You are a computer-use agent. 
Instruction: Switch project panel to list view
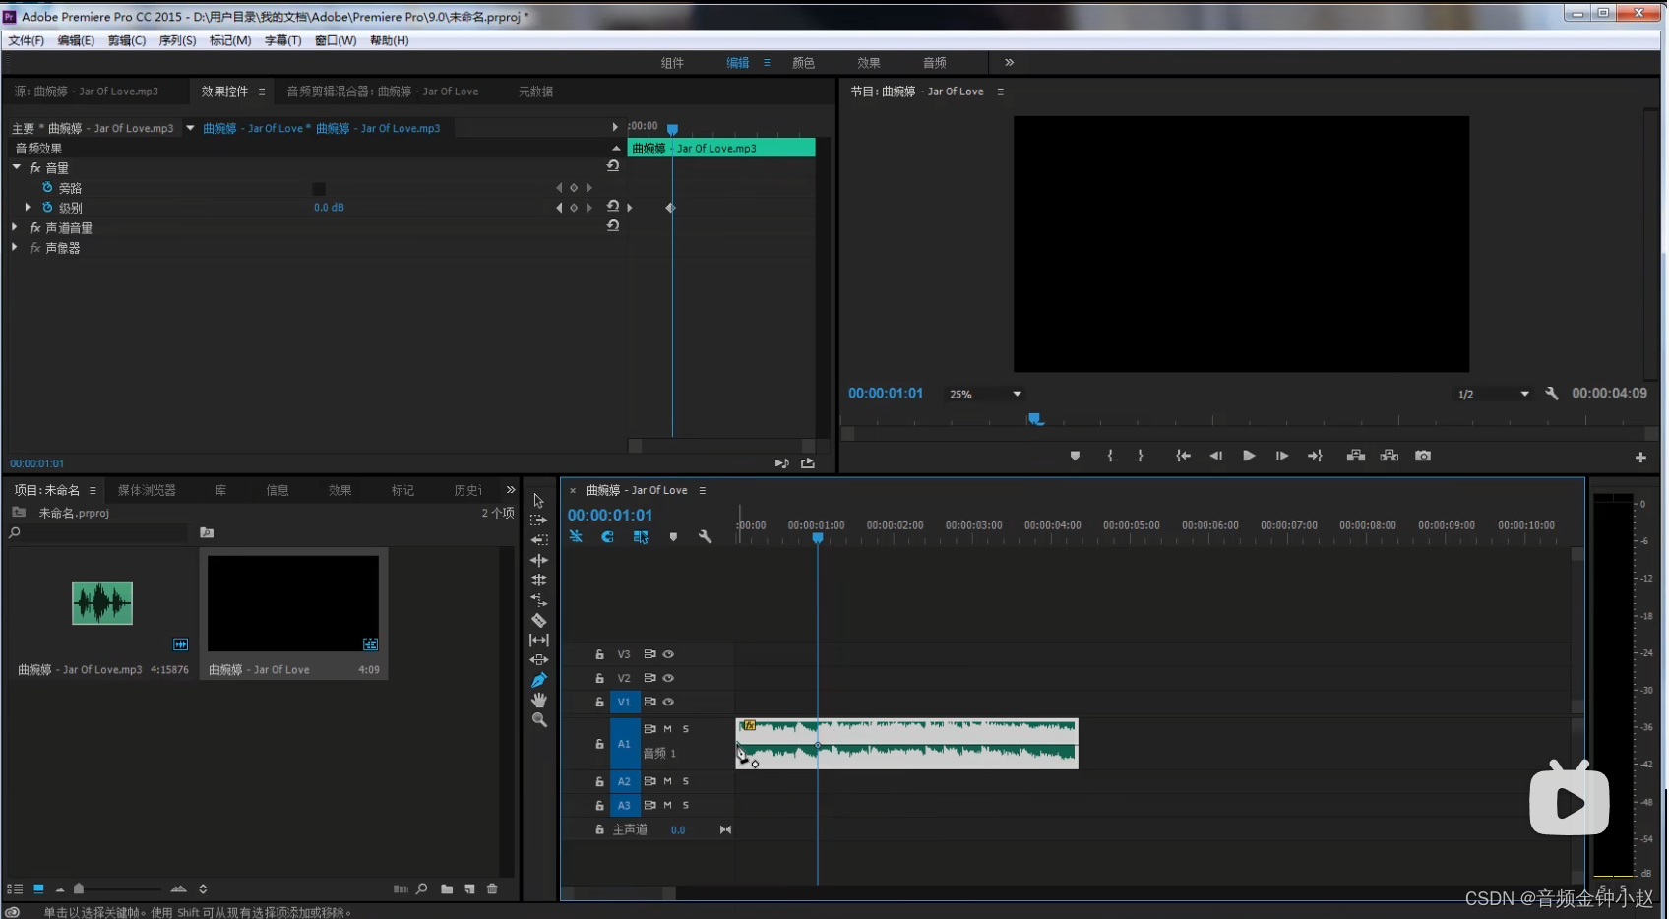[x=15, y=888]
